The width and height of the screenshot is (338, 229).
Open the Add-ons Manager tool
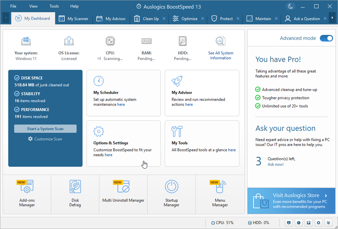pyautogui.click(x=27, y=194)
